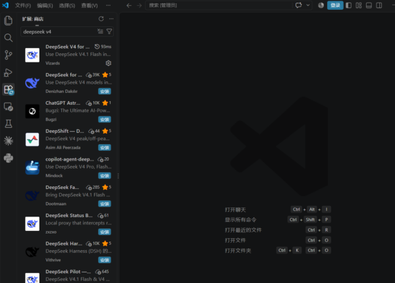Expand the chat dropdown arrow
Viewport: 395px width, 283px height.
pos(308,5)
